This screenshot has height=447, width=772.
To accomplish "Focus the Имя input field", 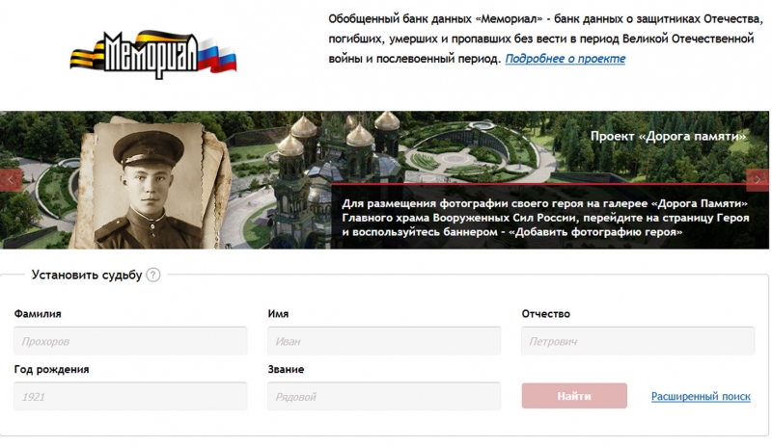I will coord(384,341).
